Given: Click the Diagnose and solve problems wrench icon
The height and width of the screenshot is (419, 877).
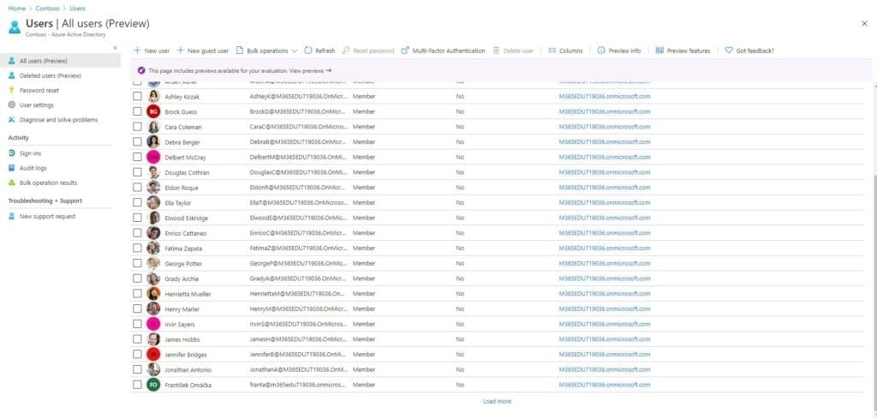Looking at the screenshot, I should 12,120.
